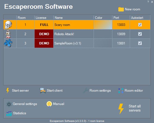The image size is (154, 123).
Task: Click the Room editor nodes icon
Action: coord(121,91)
